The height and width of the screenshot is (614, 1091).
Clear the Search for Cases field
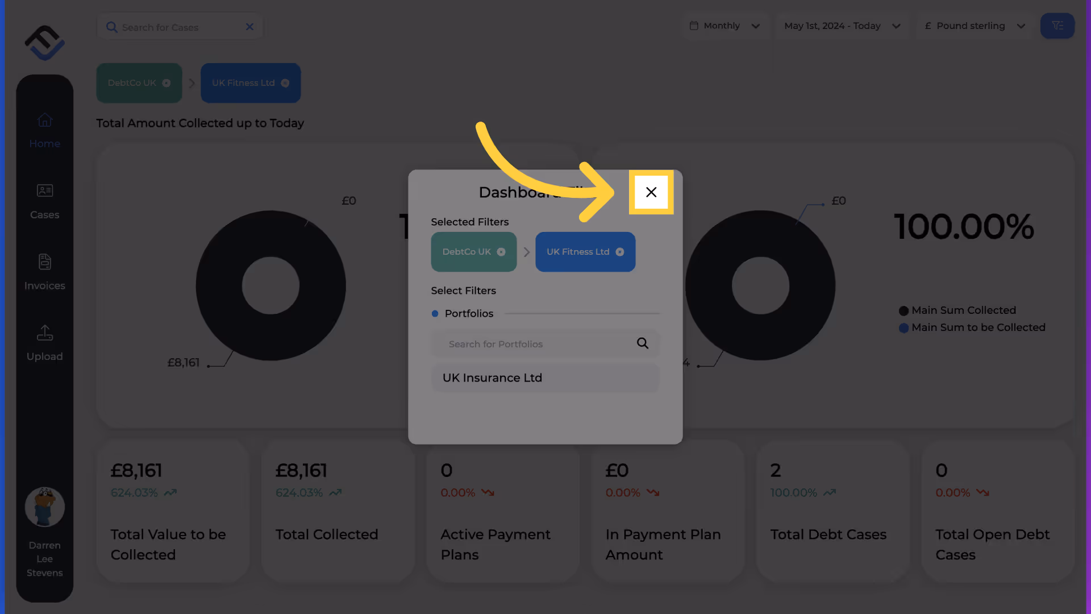[x=249, y=27]
